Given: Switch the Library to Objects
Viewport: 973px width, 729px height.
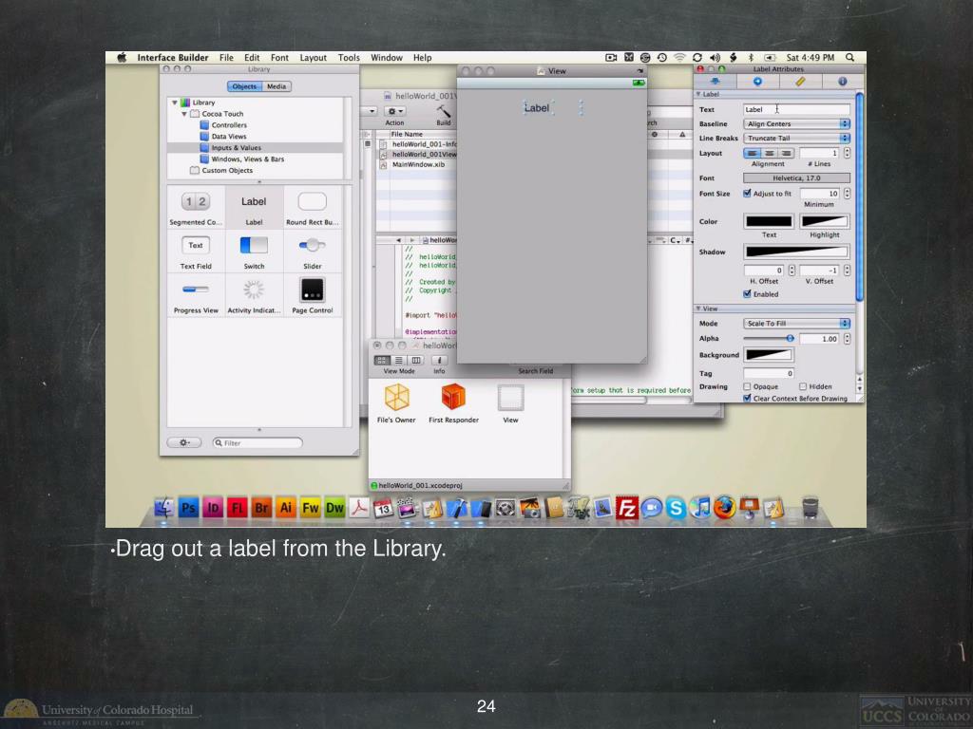Looking at the screenshot, I should click(x=244, y=86).
